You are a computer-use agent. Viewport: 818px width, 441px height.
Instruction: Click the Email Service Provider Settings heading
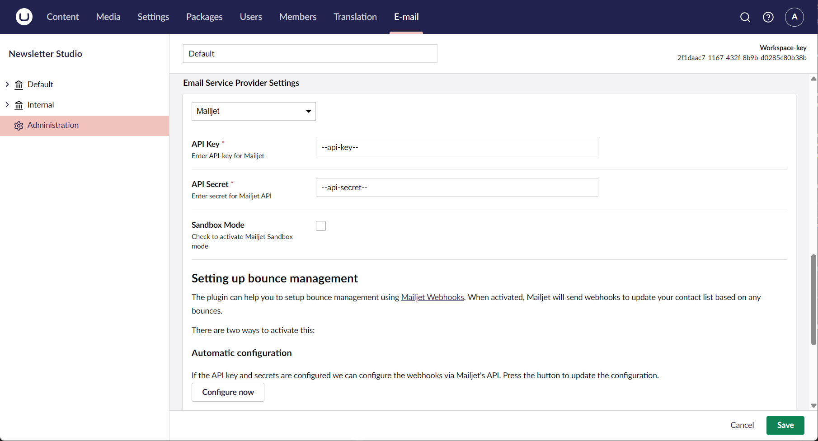tap(241, 83)
